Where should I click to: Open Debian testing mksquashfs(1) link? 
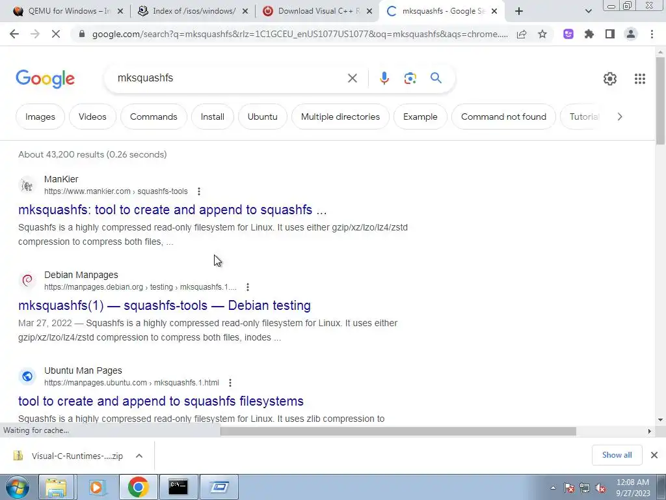coord(165,305)
